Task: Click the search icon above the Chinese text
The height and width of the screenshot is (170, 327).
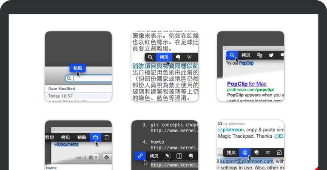Action: pos(150,57)
